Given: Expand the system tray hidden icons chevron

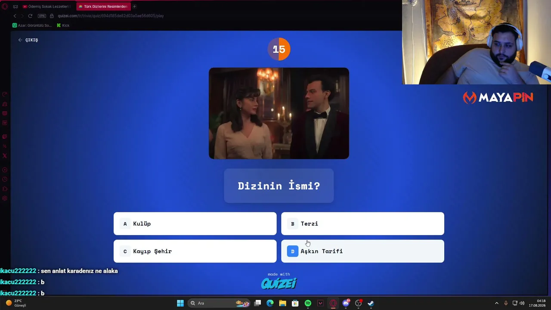Looking at the screenshot, I should click(496, 303).
